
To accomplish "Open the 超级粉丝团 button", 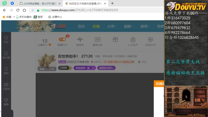I will [x=106, y=68].
